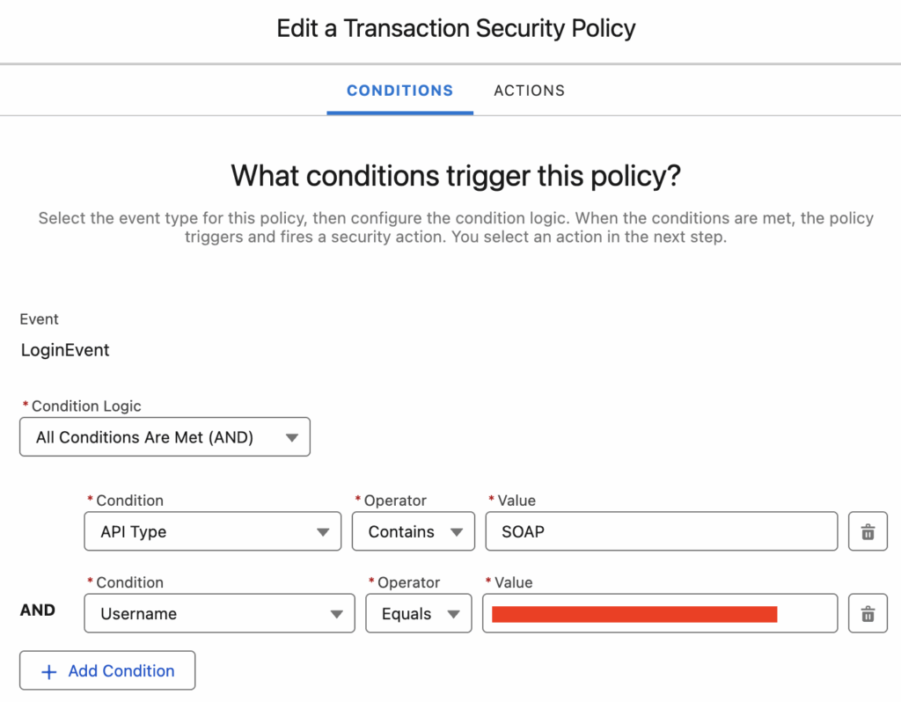The height and width of the screenshot is (702, 901).
Task: Expand the Equals operator dropdown
Action: coord(420,614)
